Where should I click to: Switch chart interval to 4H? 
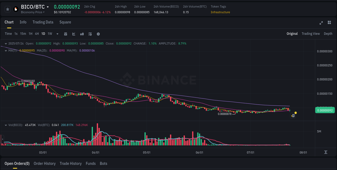37,34
